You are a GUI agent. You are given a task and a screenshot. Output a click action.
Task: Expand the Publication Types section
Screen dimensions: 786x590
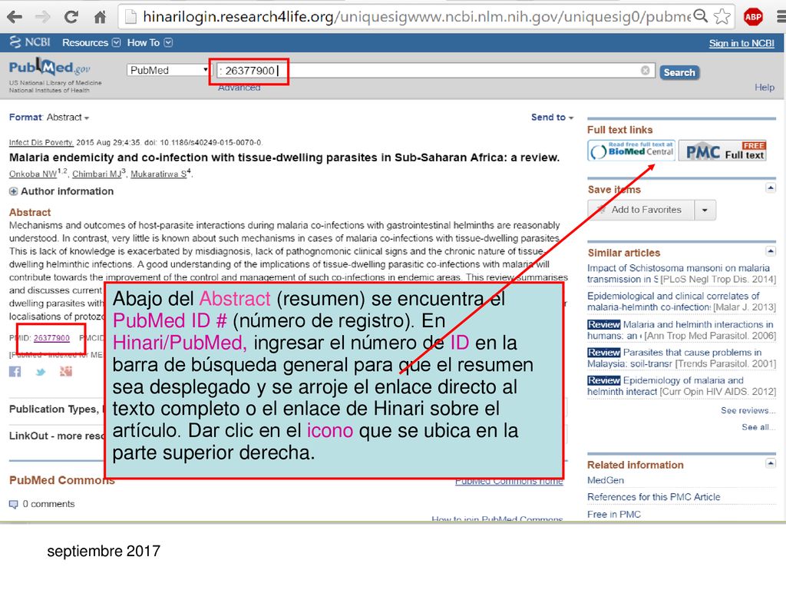[x=56, y=409]
